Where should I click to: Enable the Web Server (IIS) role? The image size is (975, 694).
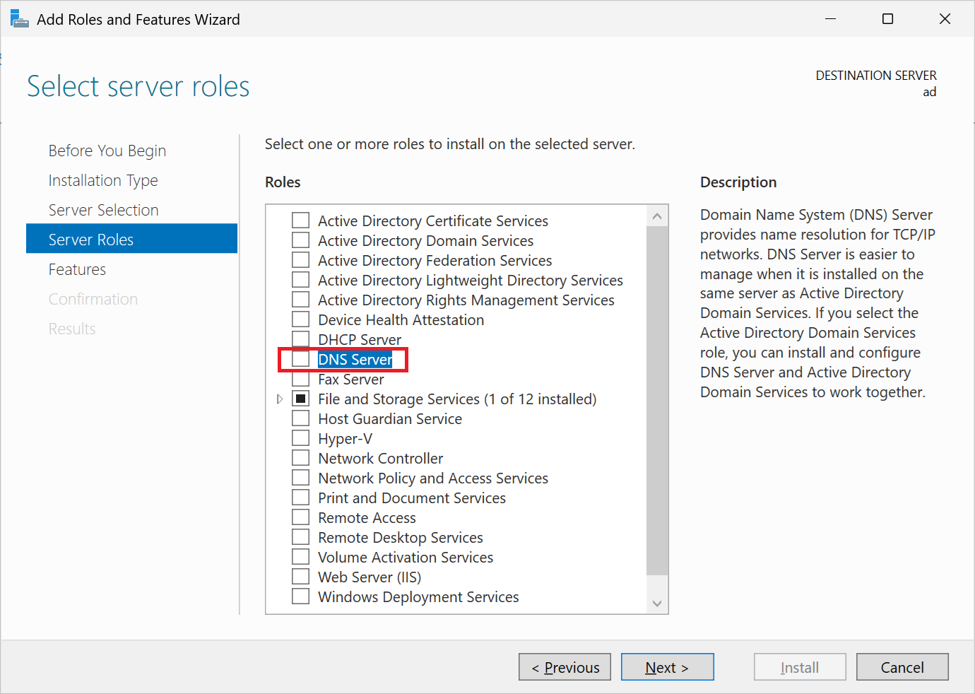300,576
